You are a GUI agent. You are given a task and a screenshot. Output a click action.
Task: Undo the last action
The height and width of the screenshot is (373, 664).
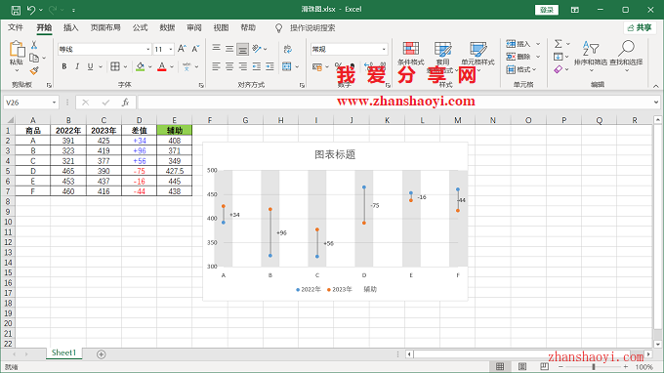[31, 10]
